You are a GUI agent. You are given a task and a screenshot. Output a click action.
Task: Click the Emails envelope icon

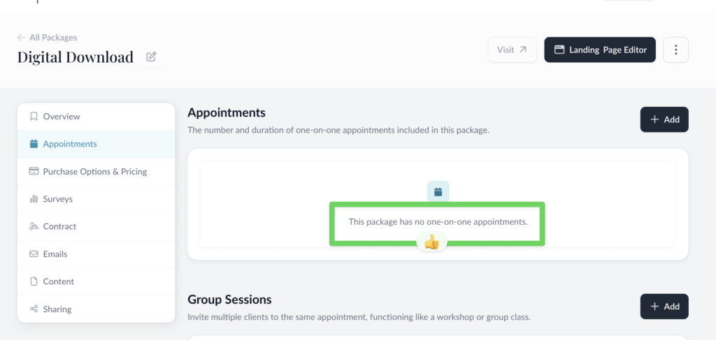click(x=34, y=254)
